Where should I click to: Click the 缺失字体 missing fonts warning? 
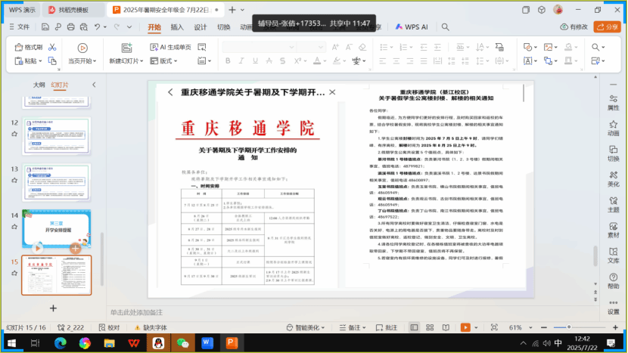pyautogui.click(x=150, y=327)
